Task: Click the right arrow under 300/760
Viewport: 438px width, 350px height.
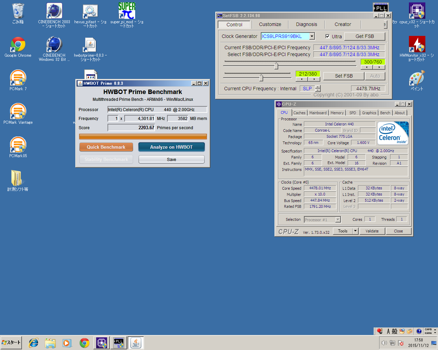Action: point(379,67)
